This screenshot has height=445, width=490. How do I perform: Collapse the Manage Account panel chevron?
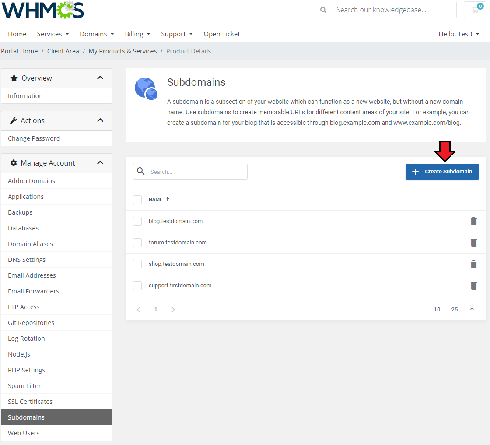[x=100, y=163]
